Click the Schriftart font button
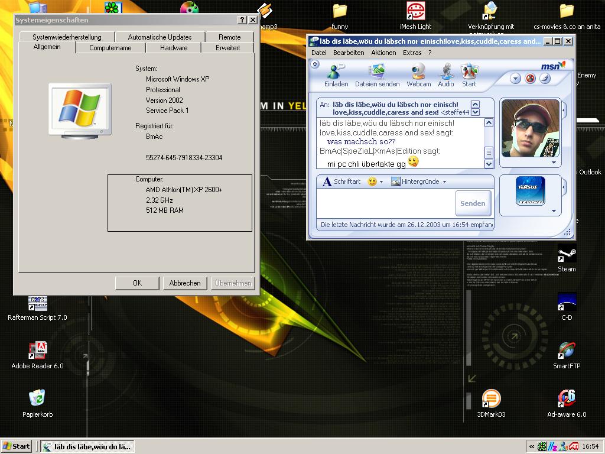 [341, 181]
